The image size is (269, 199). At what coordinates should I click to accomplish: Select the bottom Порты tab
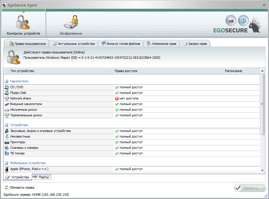pyautogui.click(x=41, y=177)
